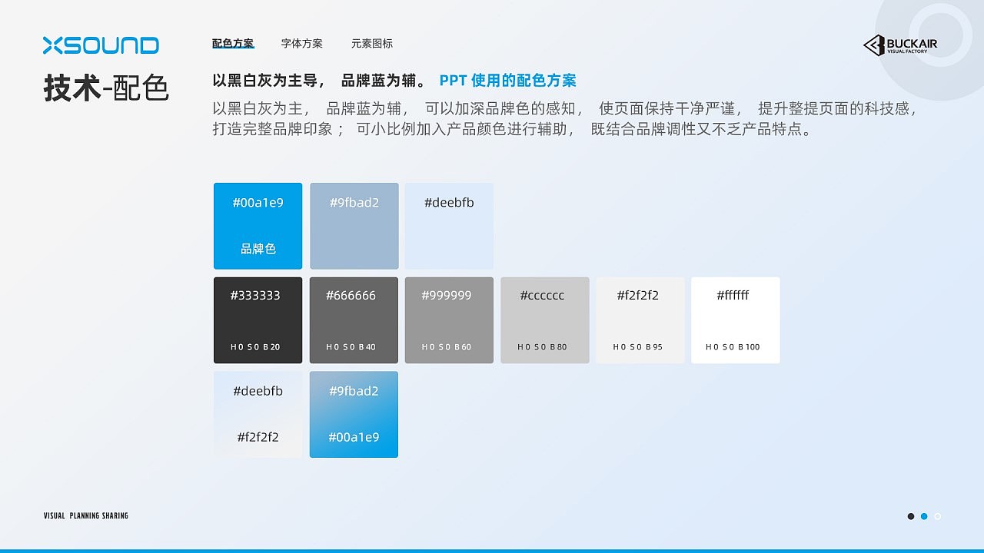The height and width of the screenshot is (553, 984).
Task: Click the blue PPT 使用的配色方案 link
Action: pos(507,80)
